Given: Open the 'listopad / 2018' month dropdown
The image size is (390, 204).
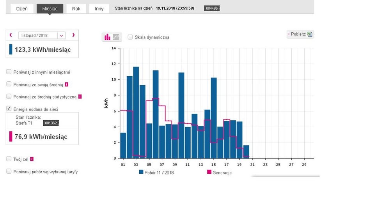Looking at the screenshot, I should (x=42, y=35).
